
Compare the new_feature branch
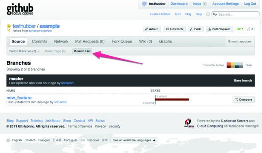tap(243, 100)
